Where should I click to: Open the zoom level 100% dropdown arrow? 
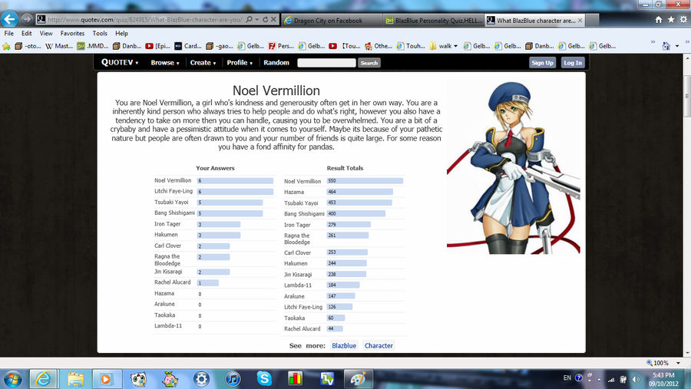coord(678,363)
